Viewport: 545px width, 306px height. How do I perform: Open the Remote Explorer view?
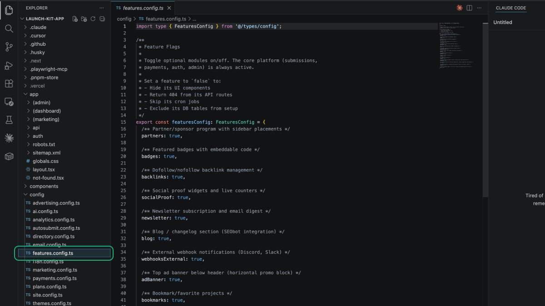tap(9, 102)
